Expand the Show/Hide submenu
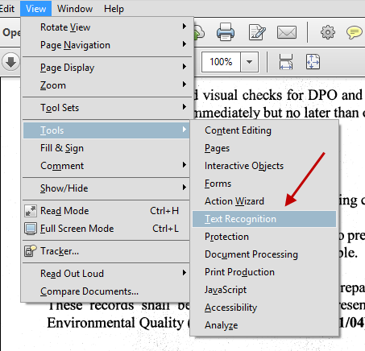The height and width of the screenshot is (351, 365). click(107, 188)
